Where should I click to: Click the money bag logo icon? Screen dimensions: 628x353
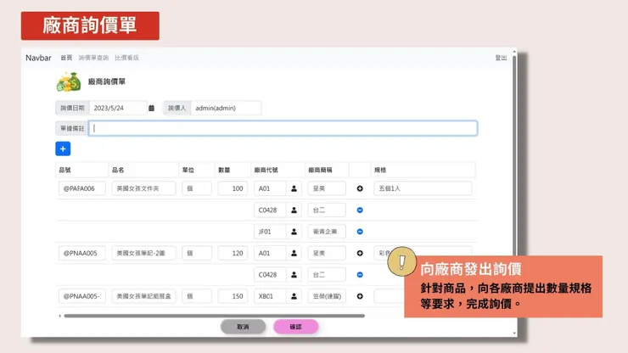pos(69,81)
